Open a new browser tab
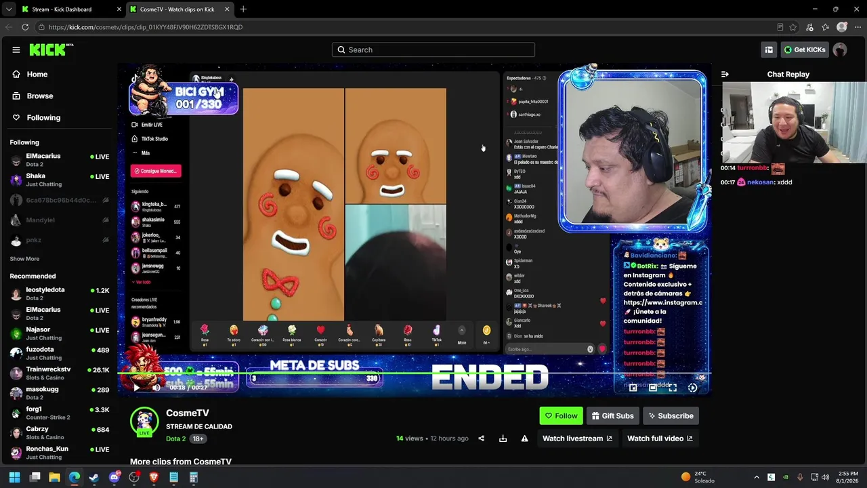The image size is (867, 488). coord(243,9)
